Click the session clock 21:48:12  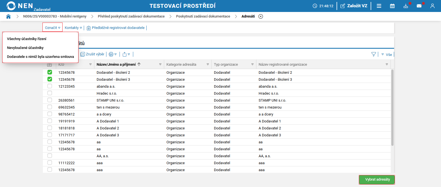pos(323,6)
